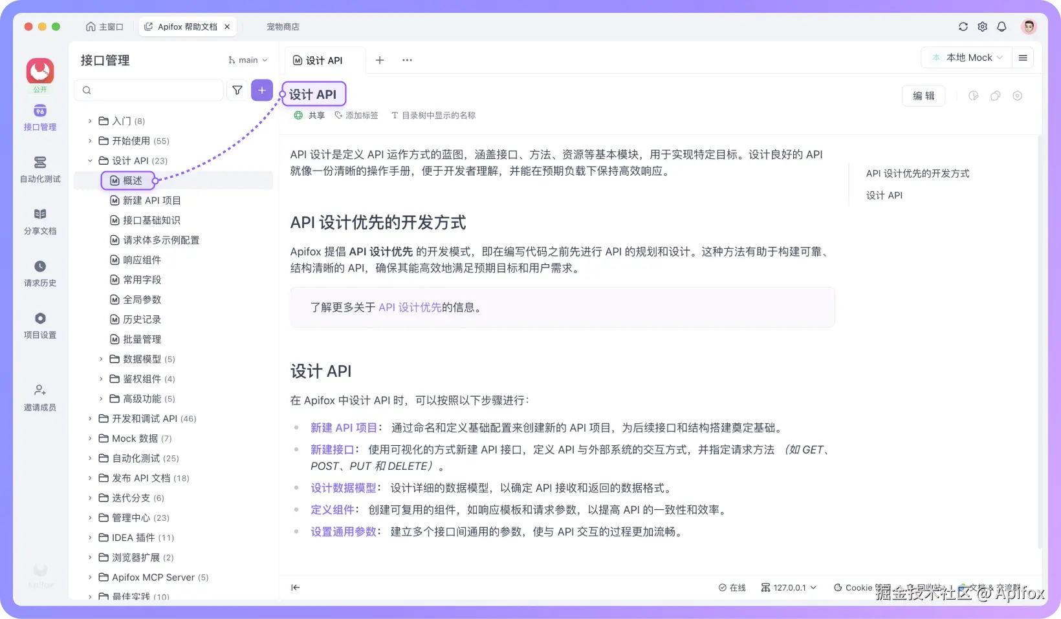Screen dimensions: 1061x619
Task: Click the document vertical scrollbar
Action: (1040, 341)
